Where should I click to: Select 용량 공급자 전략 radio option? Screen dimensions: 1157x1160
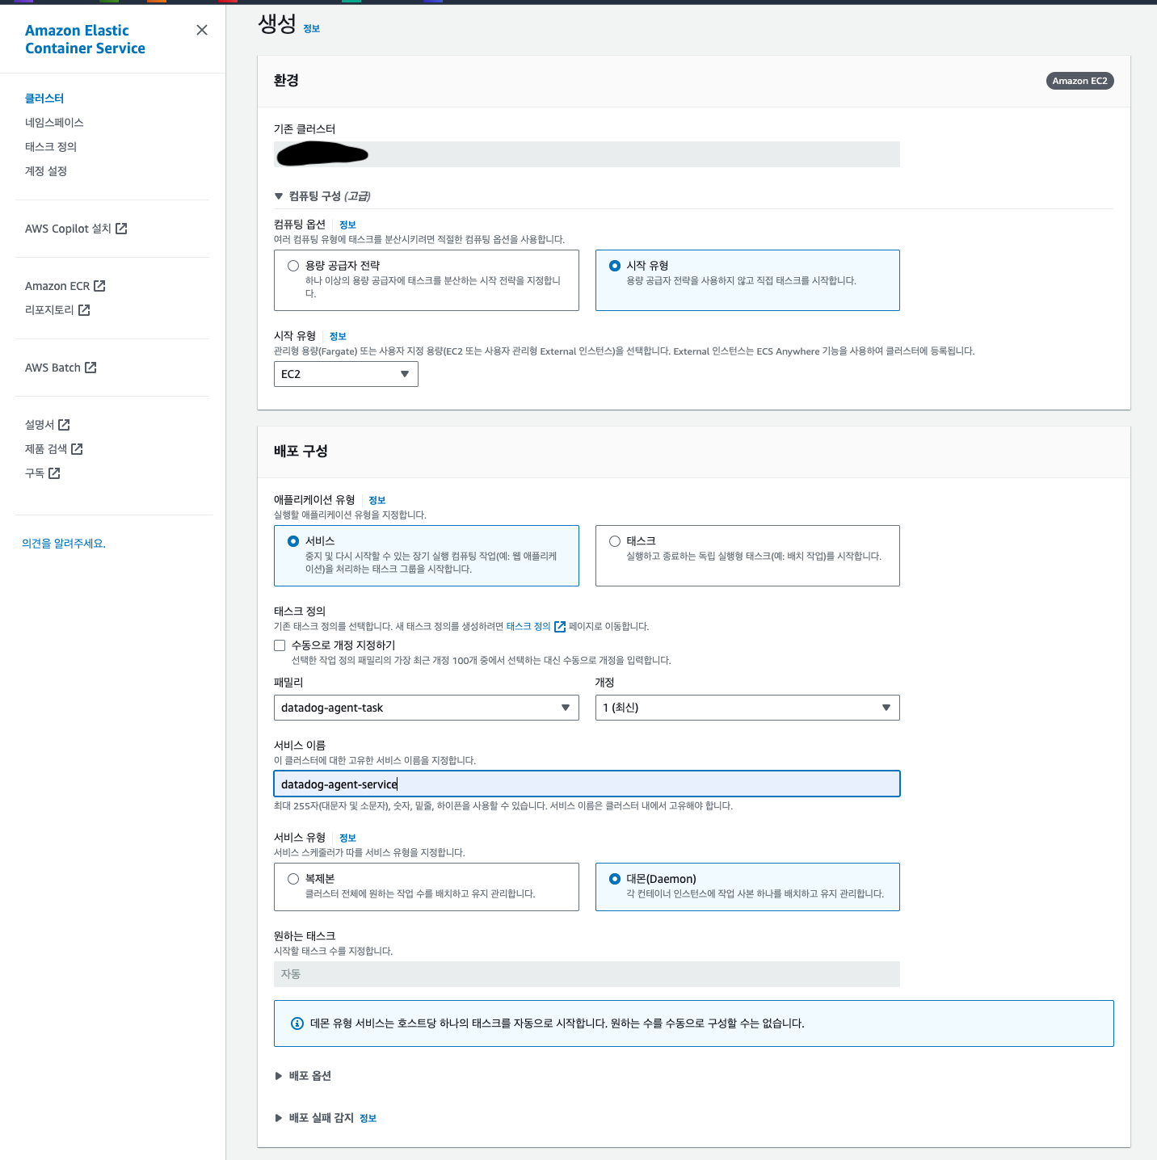pyautogui.click(x=293, y=265)
